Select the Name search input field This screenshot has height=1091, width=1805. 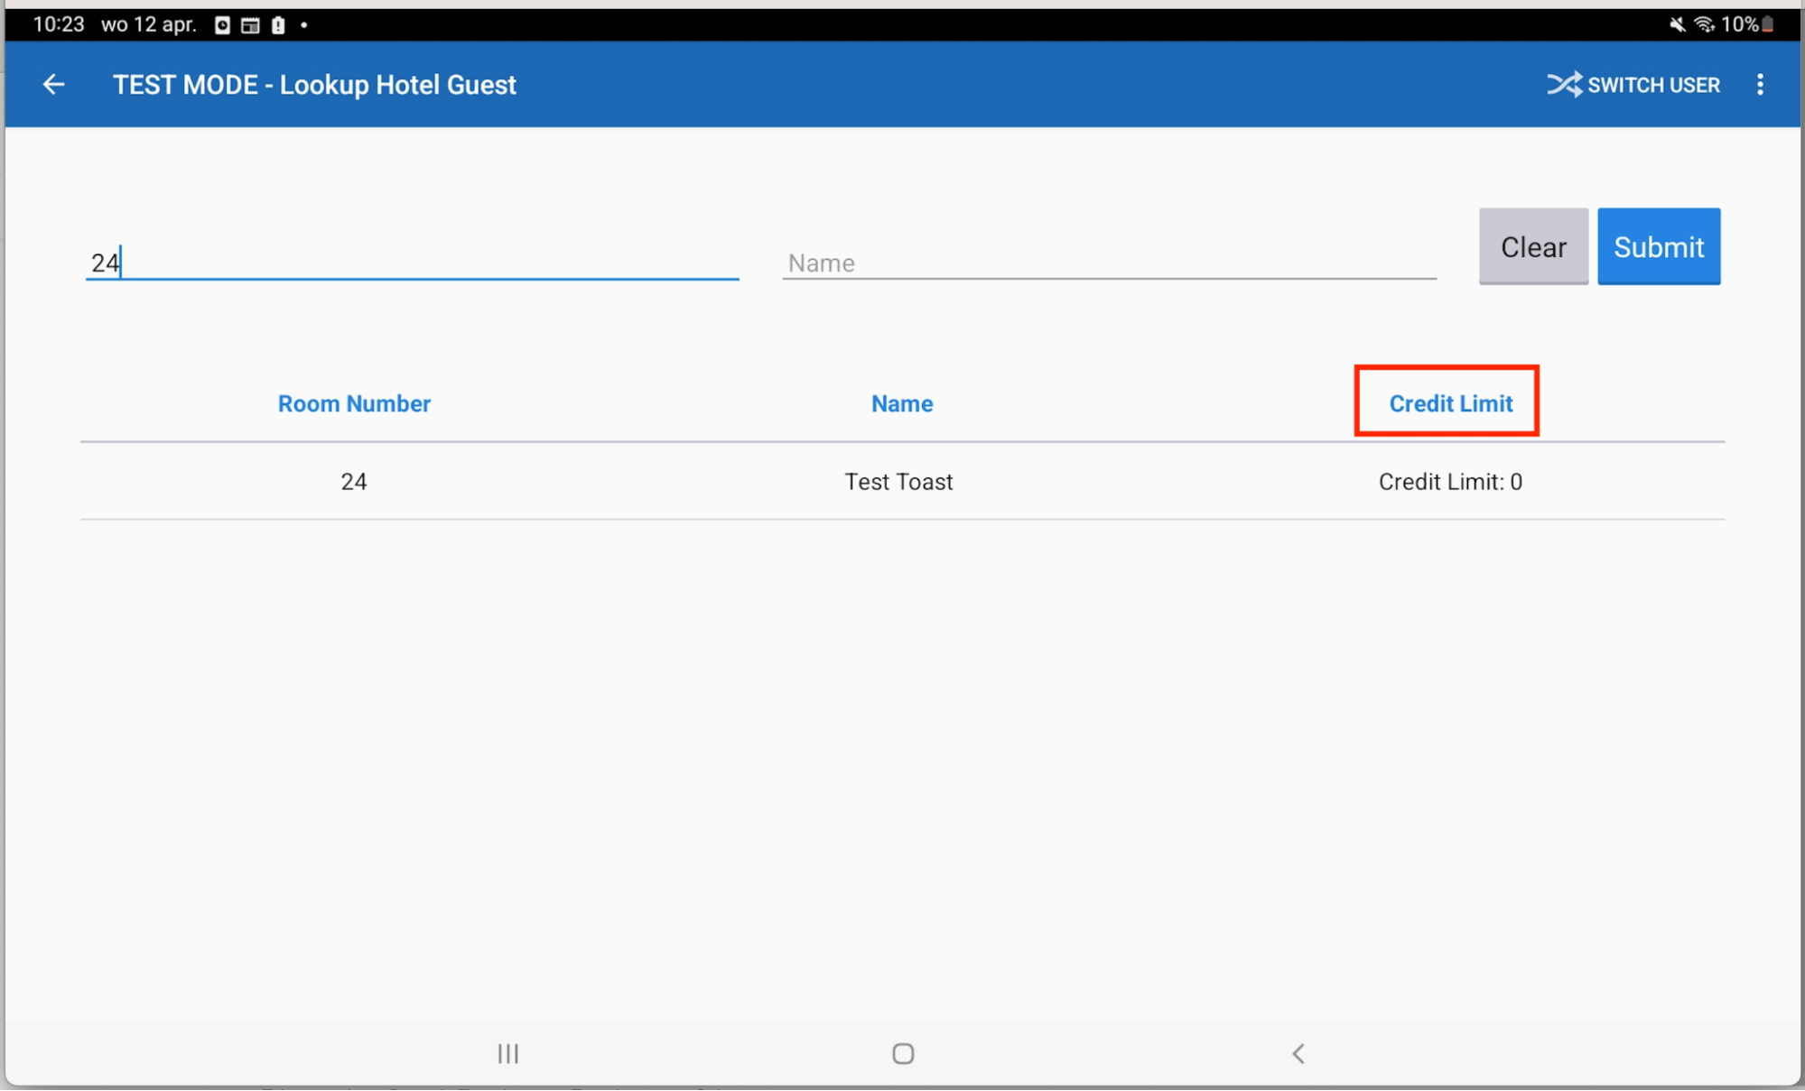tap(1109, 261)
